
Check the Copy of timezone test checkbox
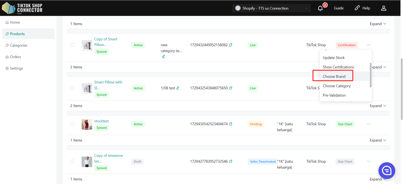[x=72, y=161]
